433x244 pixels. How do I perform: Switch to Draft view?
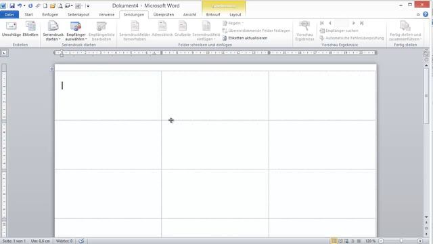click(x=359, y=241)
